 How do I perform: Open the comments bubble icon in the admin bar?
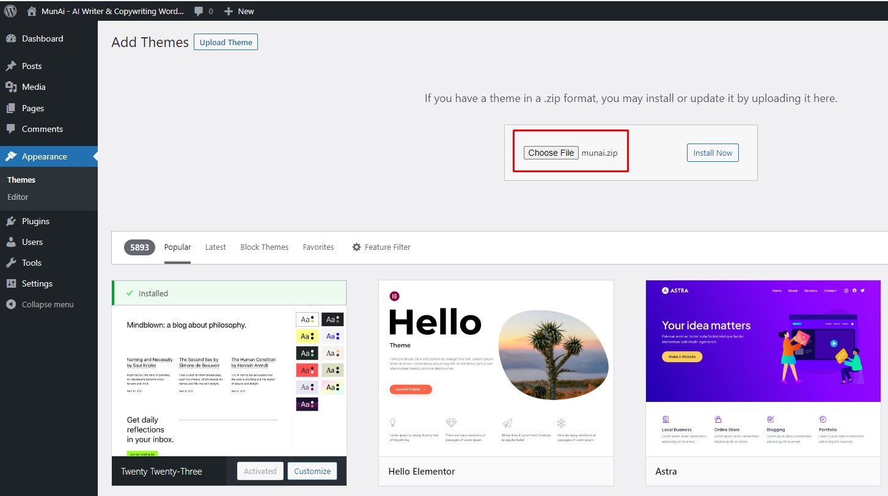click(x=199, y=11)
